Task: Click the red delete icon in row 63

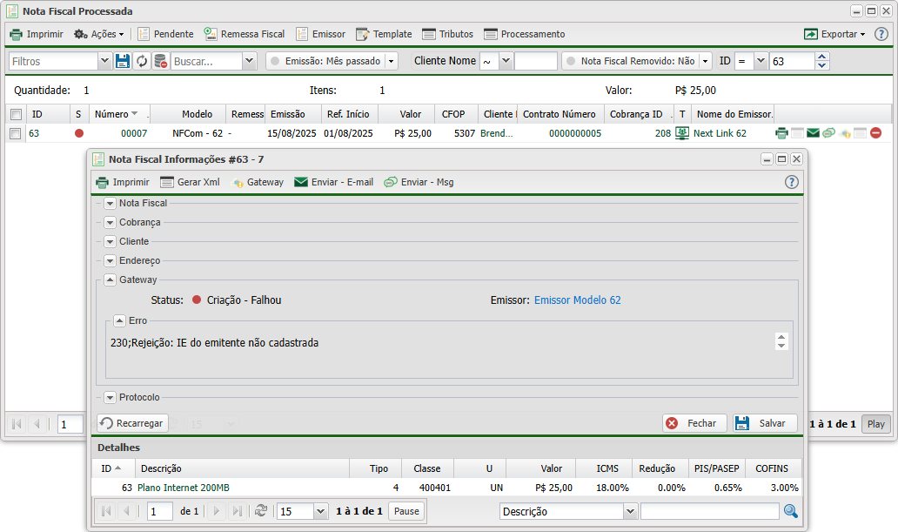Action: coord(875,133)
